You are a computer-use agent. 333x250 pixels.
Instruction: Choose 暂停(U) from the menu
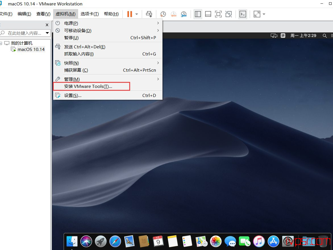(108, 38)
